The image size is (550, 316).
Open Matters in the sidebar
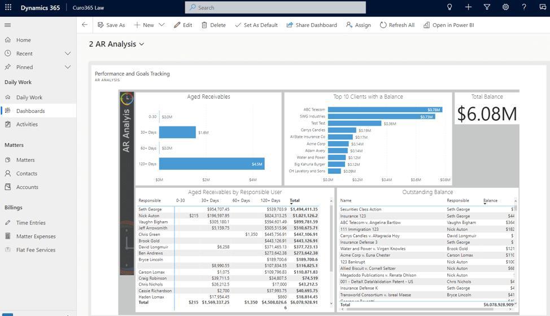click(25, 160)
